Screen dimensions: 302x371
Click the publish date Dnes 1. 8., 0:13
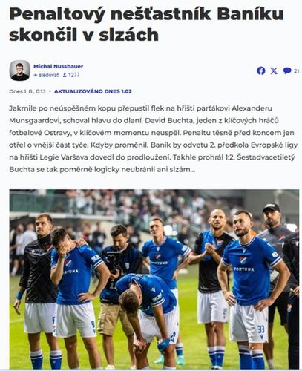pos(27,91)
